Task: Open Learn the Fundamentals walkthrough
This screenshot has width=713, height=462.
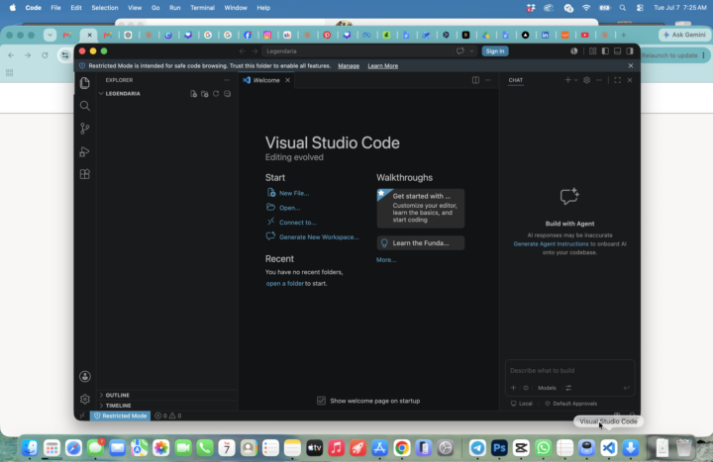Action: pyautogui.click(x=421, y=243)
